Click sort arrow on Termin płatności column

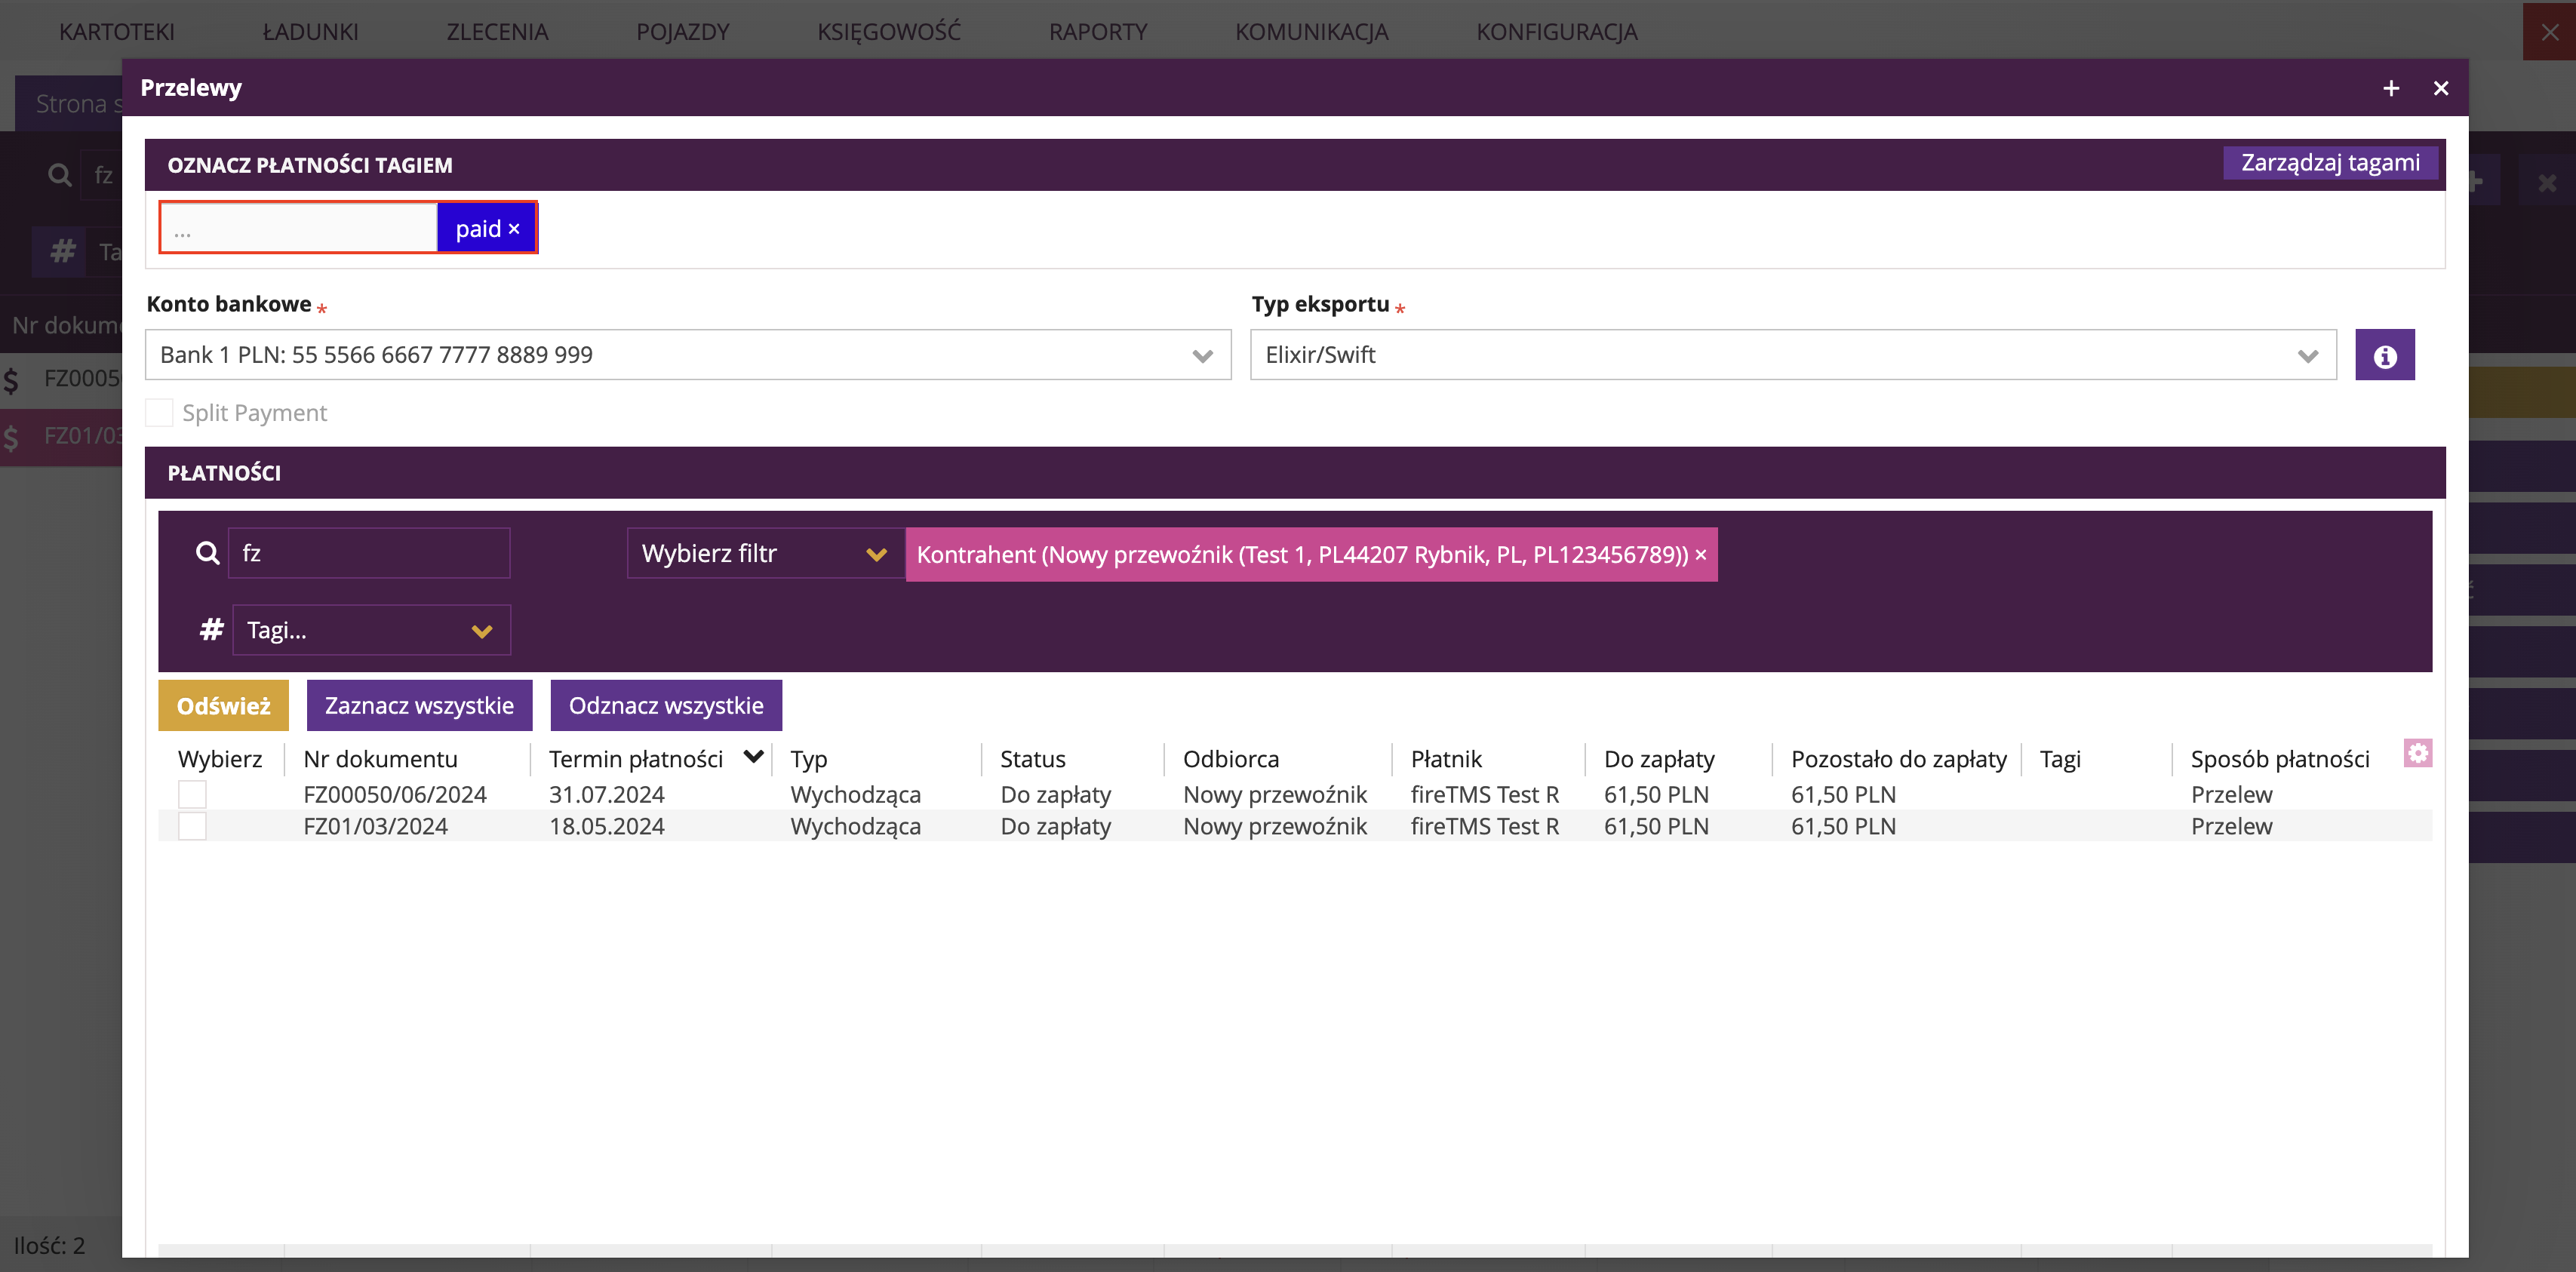[x=754, y=757]
